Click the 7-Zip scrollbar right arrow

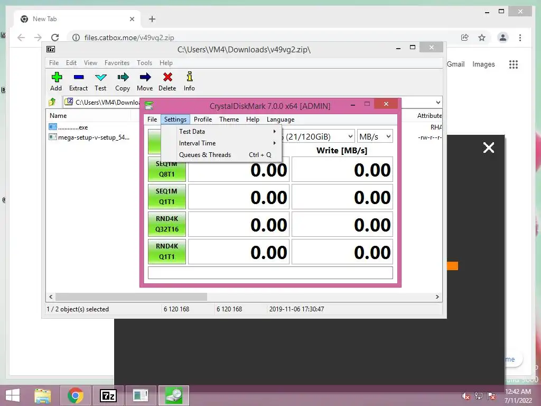pos(437,297)
